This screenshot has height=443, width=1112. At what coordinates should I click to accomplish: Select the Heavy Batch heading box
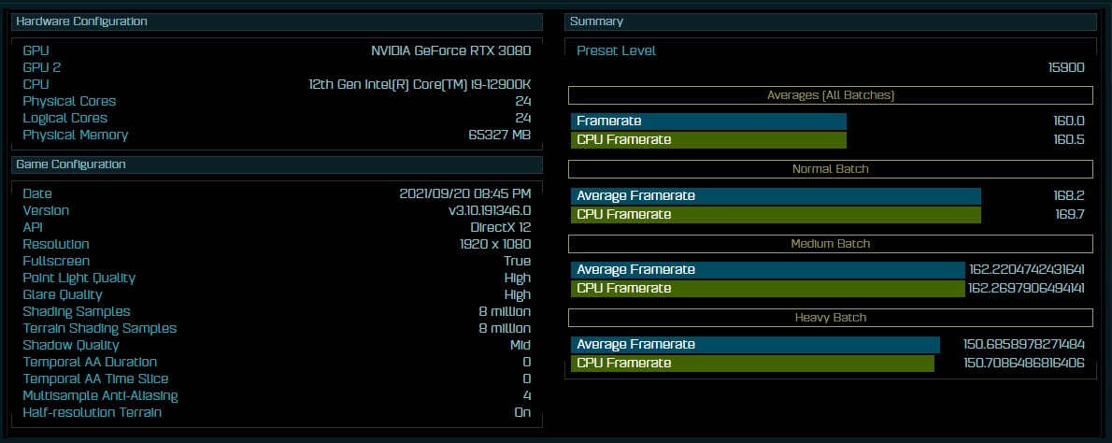pos(831,318)
